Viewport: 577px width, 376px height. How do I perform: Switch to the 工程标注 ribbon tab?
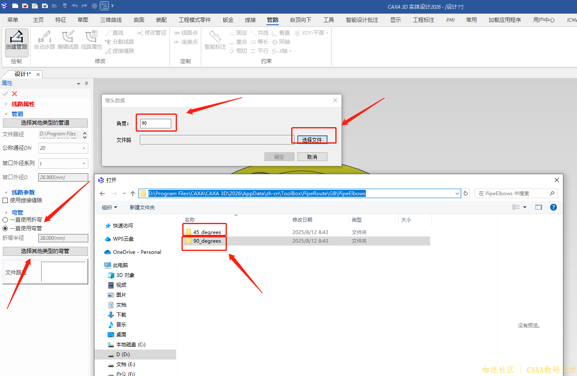(424, 20)
